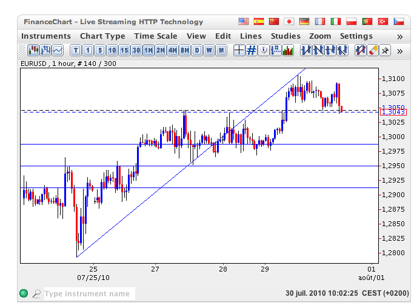Image resolution: width=414 pixels, height=306 pixels.
Task: Switch language with the French flag
Action: 319,21
